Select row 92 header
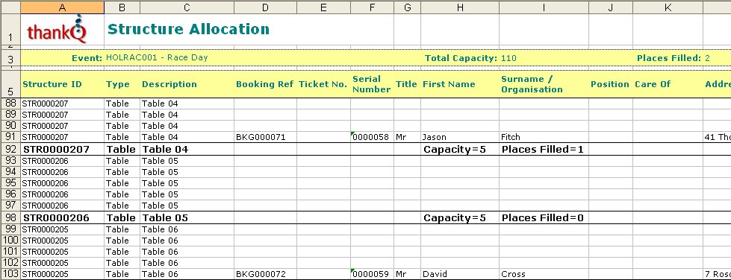731x280 pixels. [x=10, y=149]
